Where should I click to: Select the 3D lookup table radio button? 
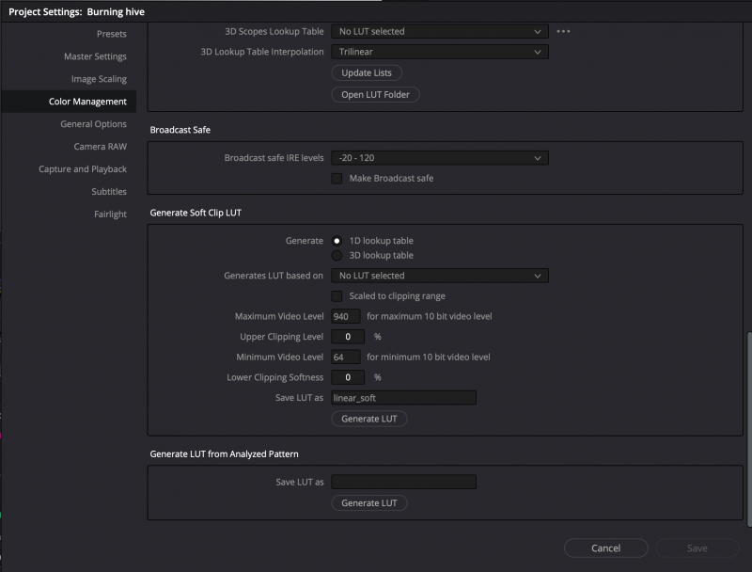pos(337,255)
